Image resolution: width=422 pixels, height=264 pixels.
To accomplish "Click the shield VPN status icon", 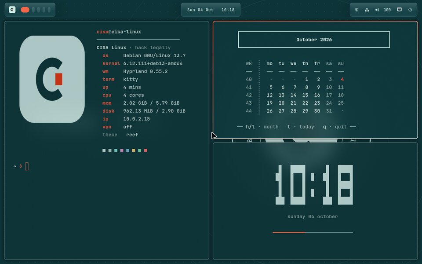I will click(x=357, y=10).
